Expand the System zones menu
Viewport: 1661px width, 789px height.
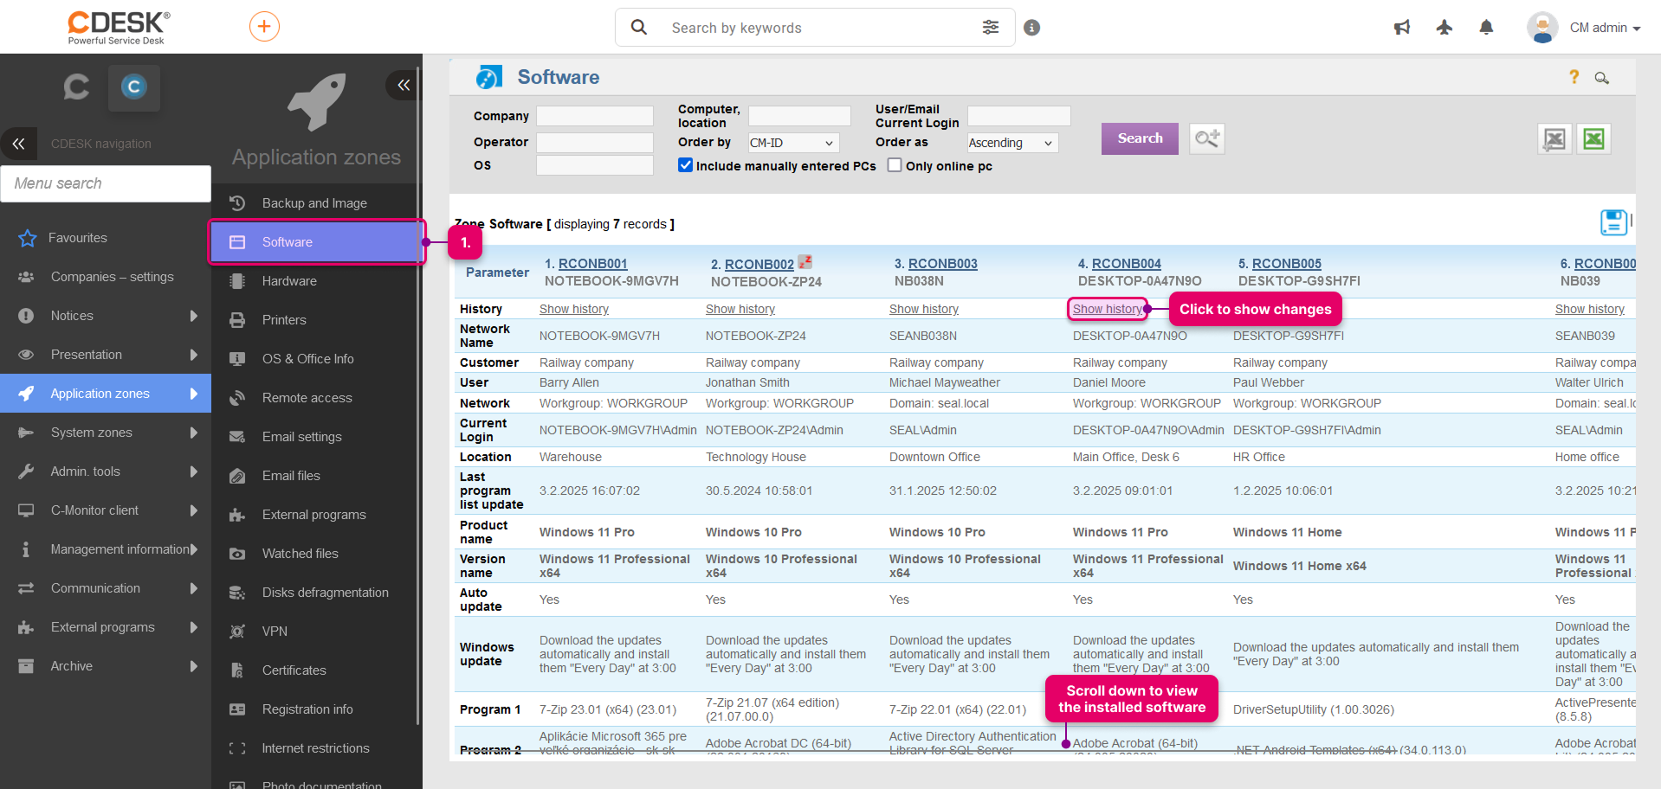pyautogui.click(x=106, y=433)
